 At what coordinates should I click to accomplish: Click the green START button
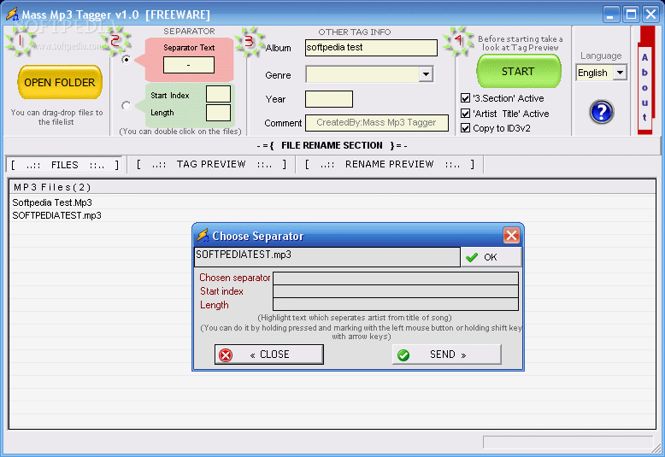[x=518, y=71]
